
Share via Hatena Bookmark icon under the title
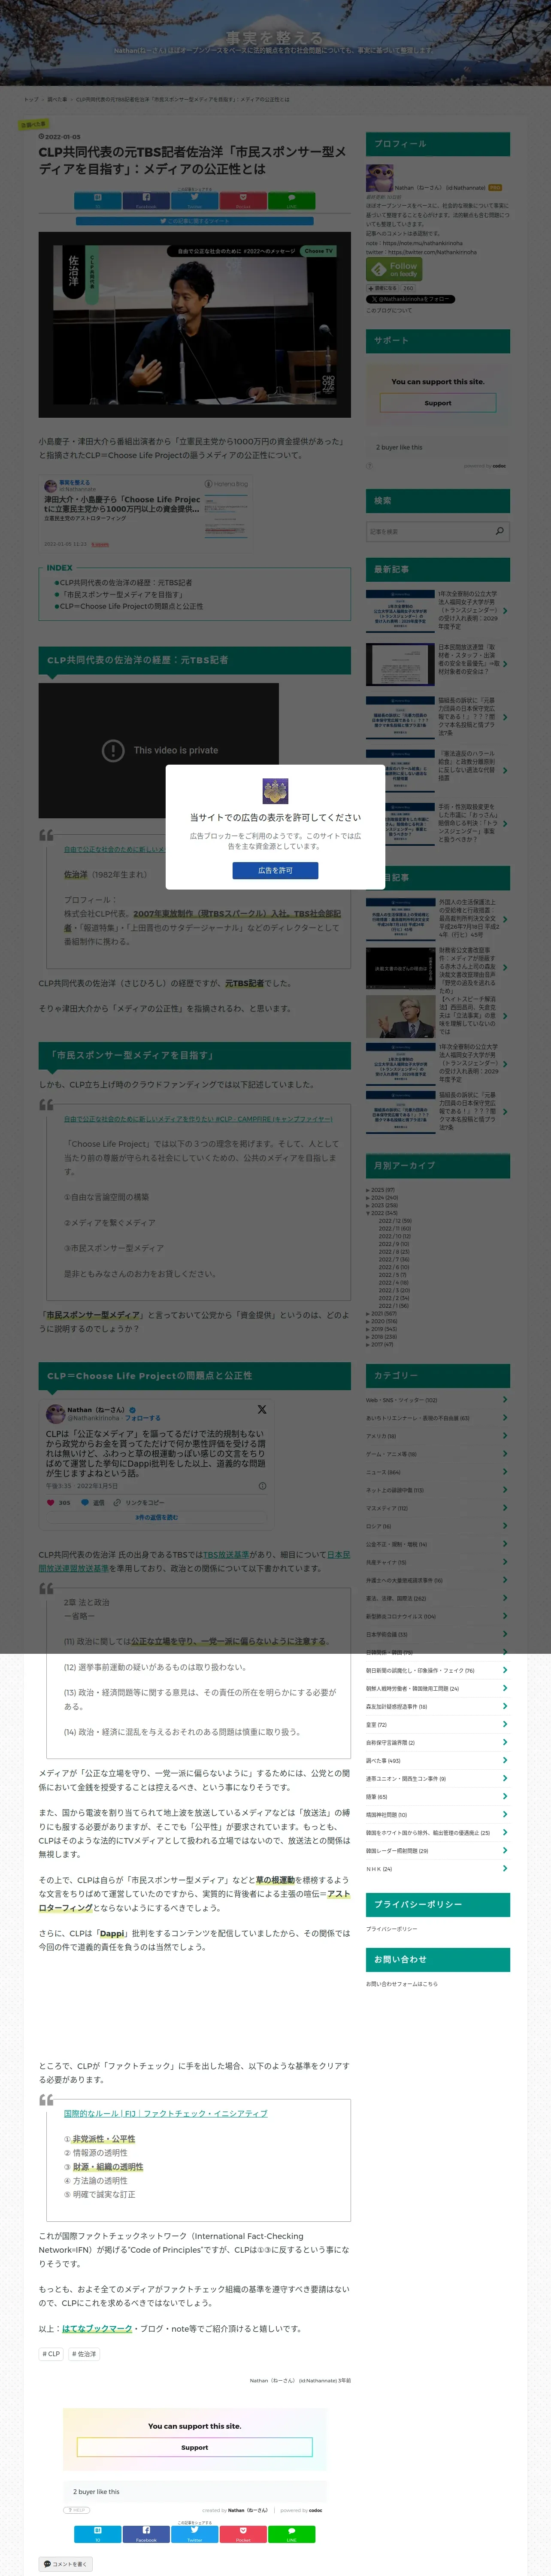(x=97, y=200)
